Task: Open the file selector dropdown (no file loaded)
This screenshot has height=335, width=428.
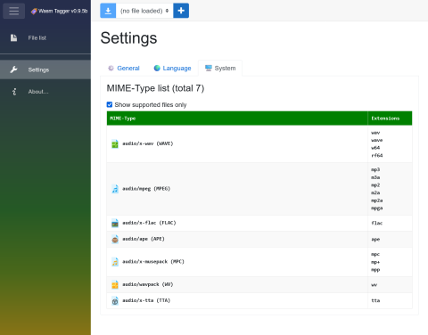Action: pos(144,11)
